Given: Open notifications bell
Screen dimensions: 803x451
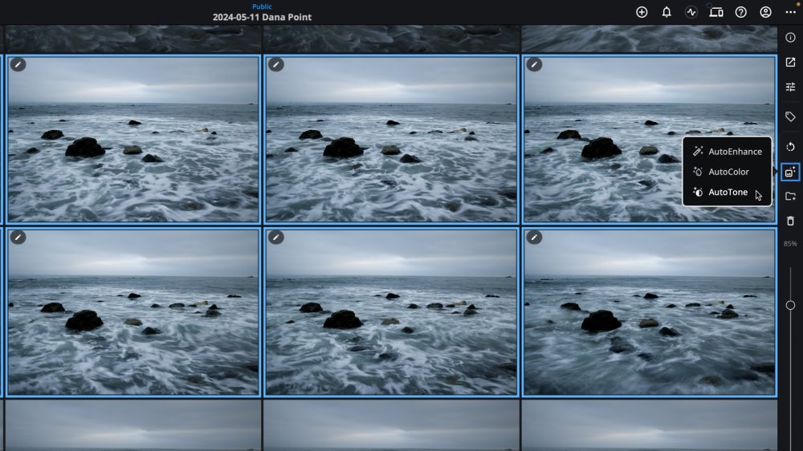Looking at the screenshot, I should [666, 12].
